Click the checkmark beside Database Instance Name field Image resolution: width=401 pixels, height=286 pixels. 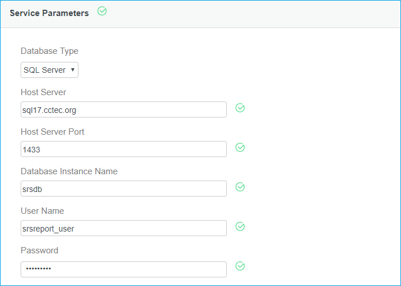point(241,187)
